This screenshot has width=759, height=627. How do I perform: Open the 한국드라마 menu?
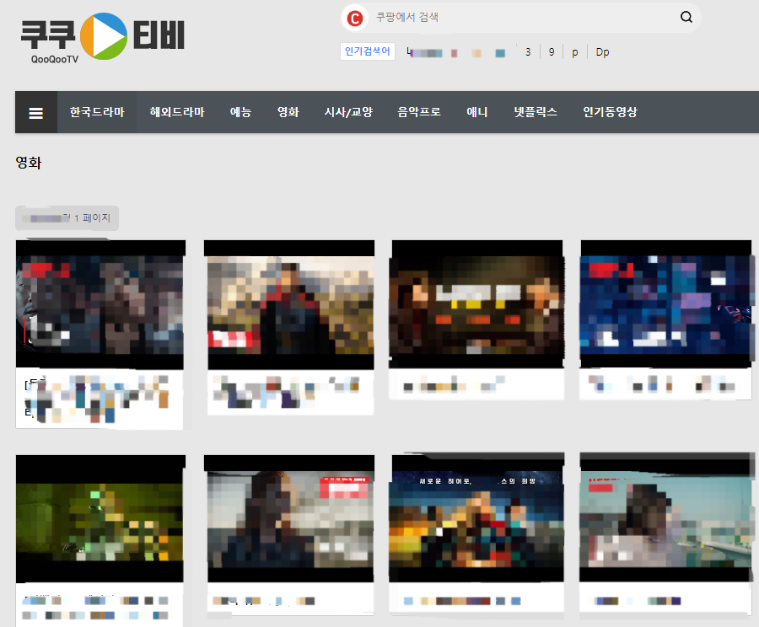coord(97,111)
